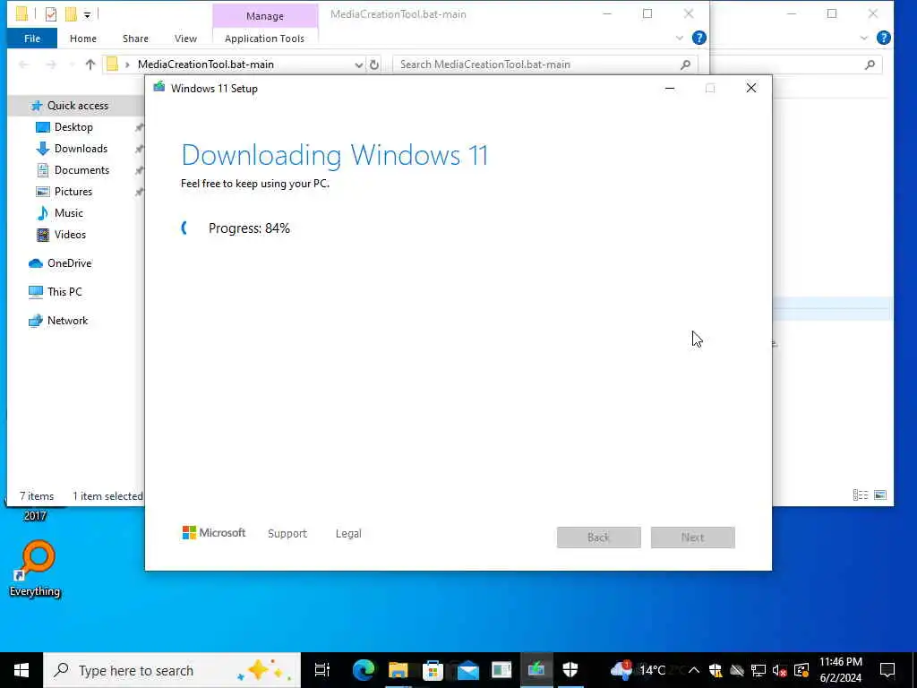The height and width of the screenshot is (688, 917).
Task: Go up one folder level
Action: (90, 64)
